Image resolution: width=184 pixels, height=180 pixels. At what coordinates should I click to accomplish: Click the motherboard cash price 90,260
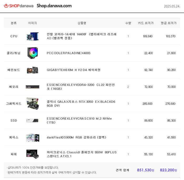[x=171, y=70]
